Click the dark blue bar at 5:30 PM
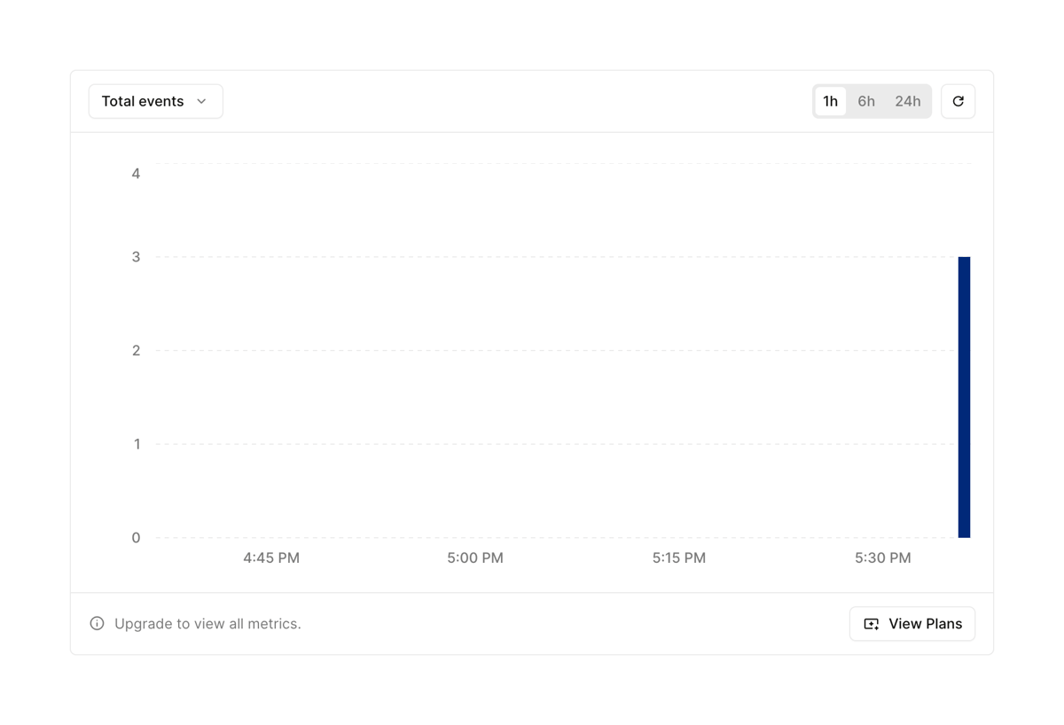The width and height of the screenshot is (1064, 725). coord(965,397)
